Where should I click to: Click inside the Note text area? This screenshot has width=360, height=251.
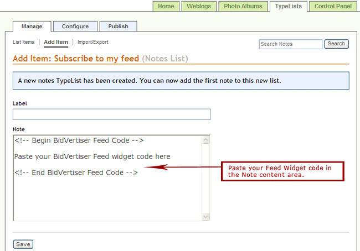click(107, 178)
